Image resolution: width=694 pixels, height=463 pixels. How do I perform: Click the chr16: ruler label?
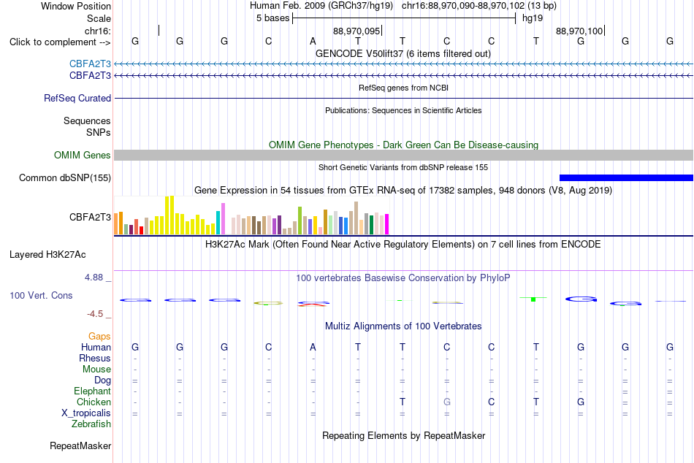97,31
